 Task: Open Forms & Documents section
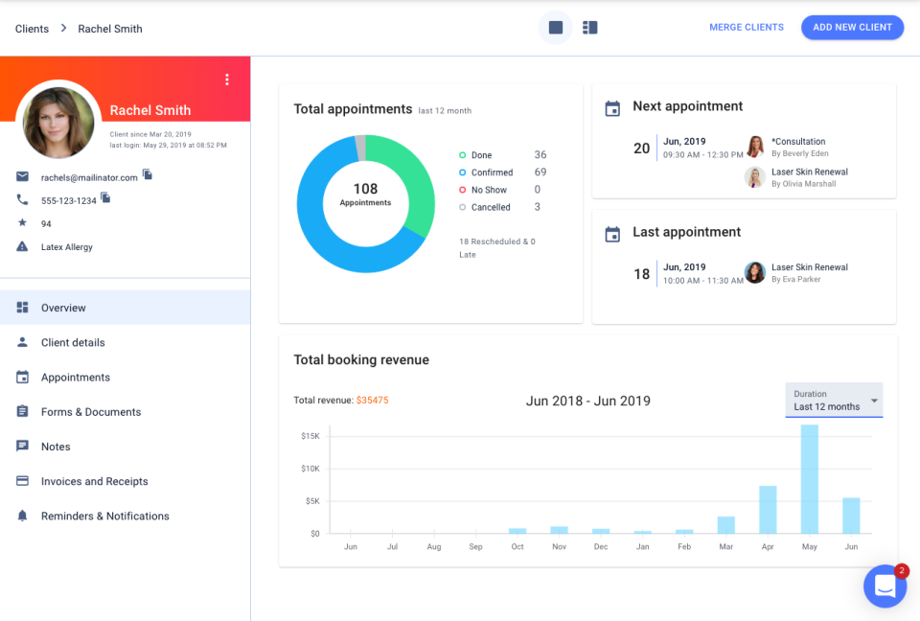(91, 412)
